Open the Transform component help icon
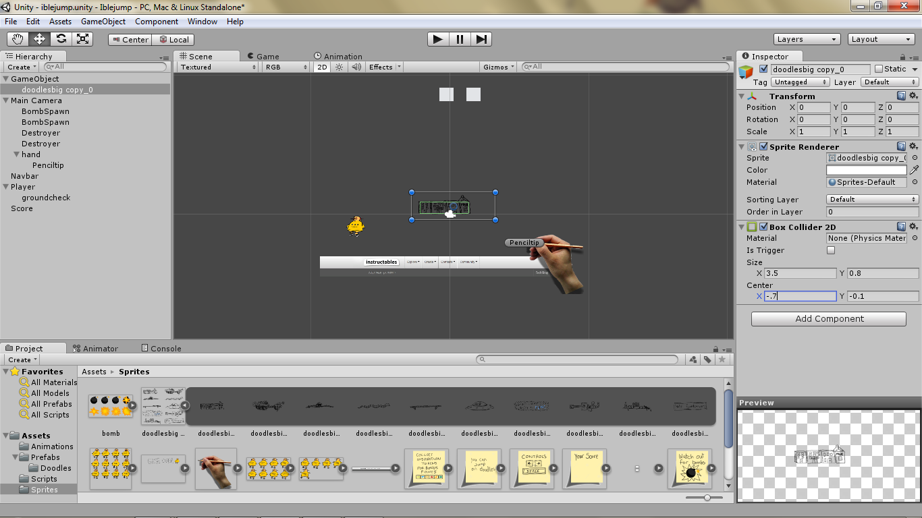The image size is (922, 518). coord(901,96)
